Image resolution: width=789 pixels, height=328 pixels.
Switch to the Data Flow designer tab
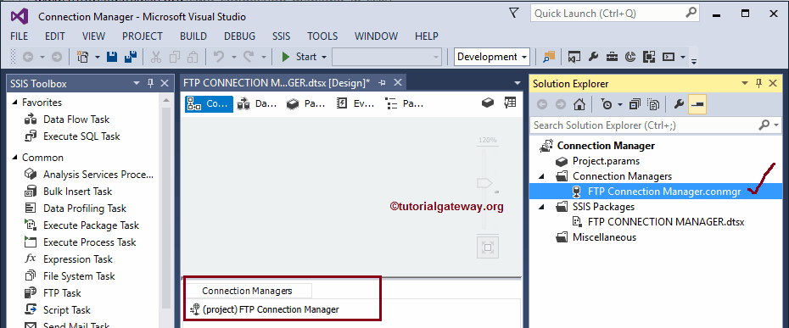click(x=257, y=103)
